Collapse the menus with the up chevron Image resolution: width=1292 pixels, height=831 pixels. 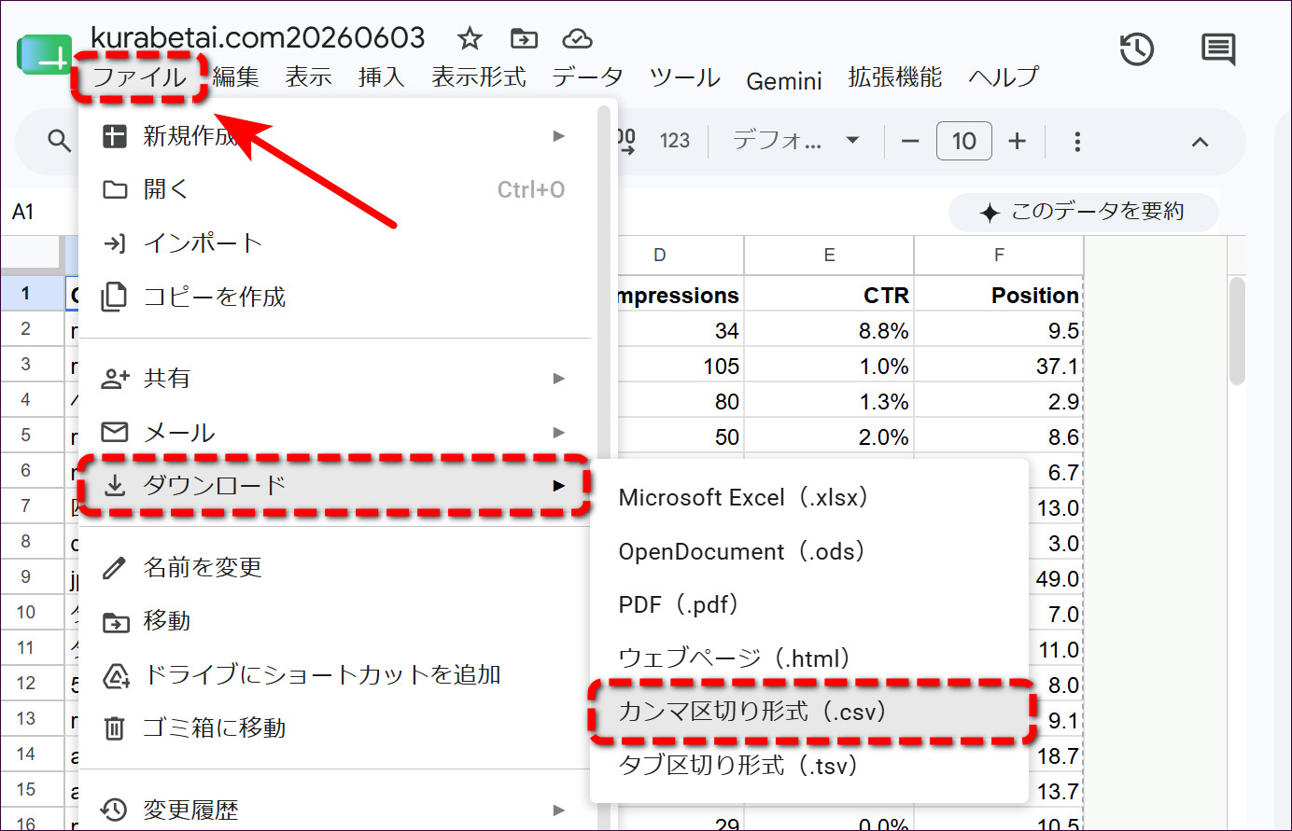pyautogui.click(x=1200, y=142)
